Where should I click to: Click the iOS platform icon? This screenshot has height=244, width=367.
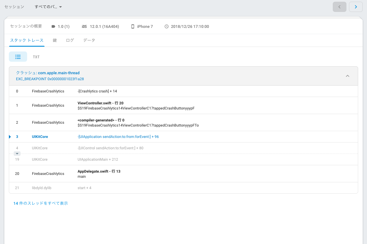pos(84,26)
